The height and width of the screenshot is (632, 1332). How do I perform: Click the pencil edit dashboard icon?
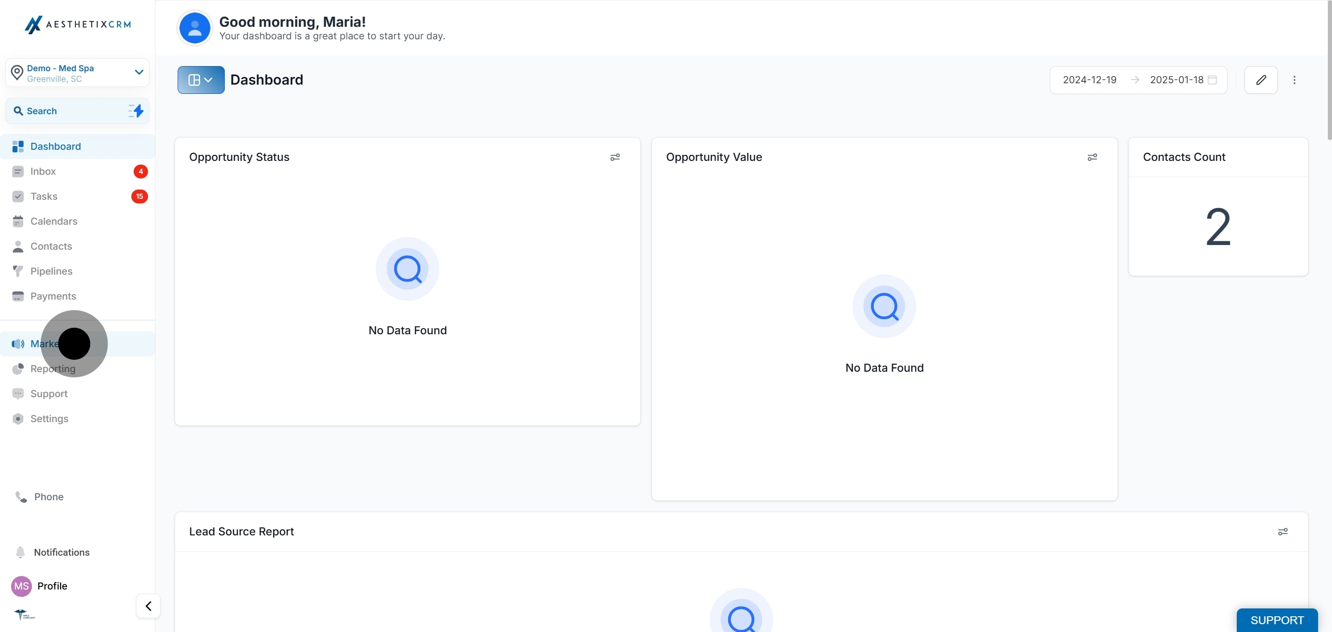point(1261,80)
